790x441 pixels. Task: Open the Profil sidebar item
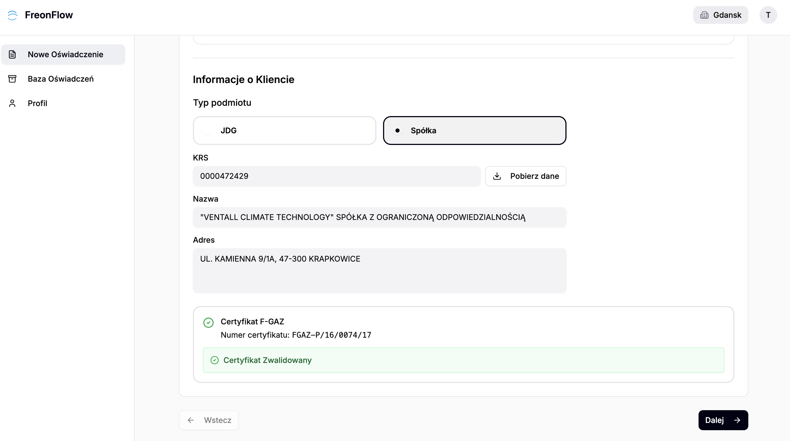pyautogui.click(x=38, y=103)
